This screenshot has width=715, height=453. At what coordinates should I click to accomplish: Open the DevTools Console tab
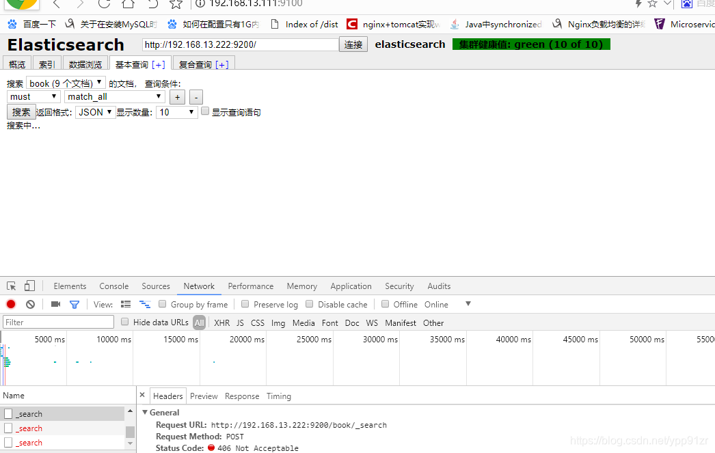coord(114,286)
